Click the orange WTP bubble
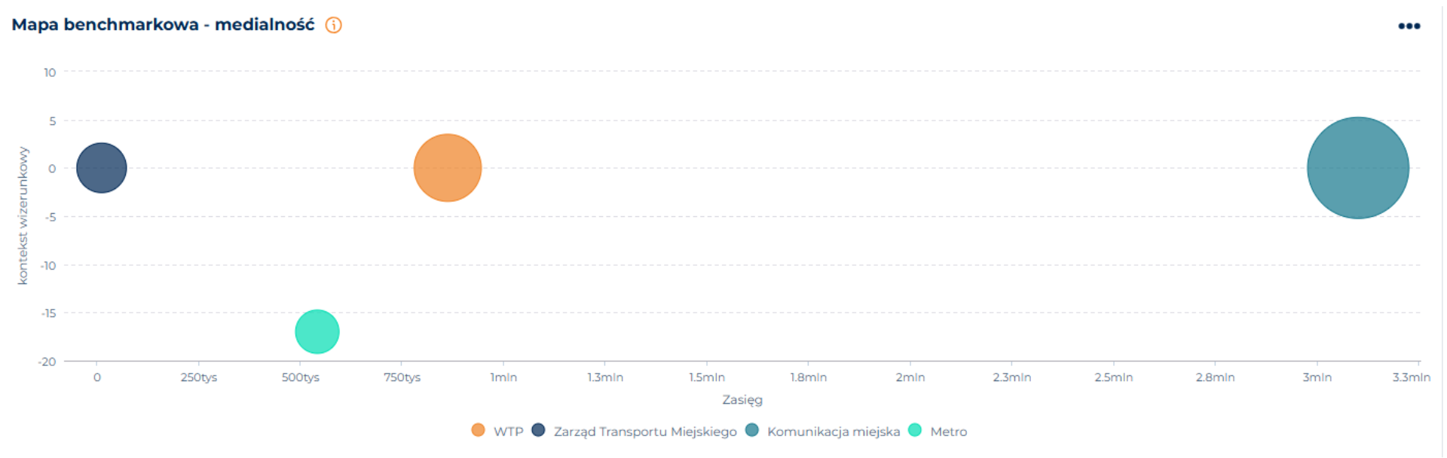 click(x=448, y=168)
